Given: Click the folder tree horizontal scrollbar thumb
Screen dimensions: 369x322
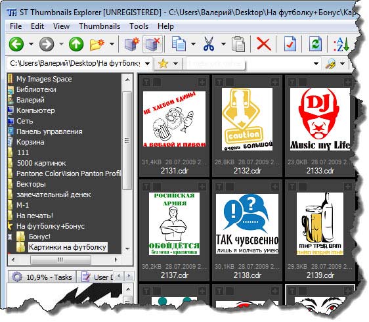Looking at the screenshot, I should click(x=60, y=260).
